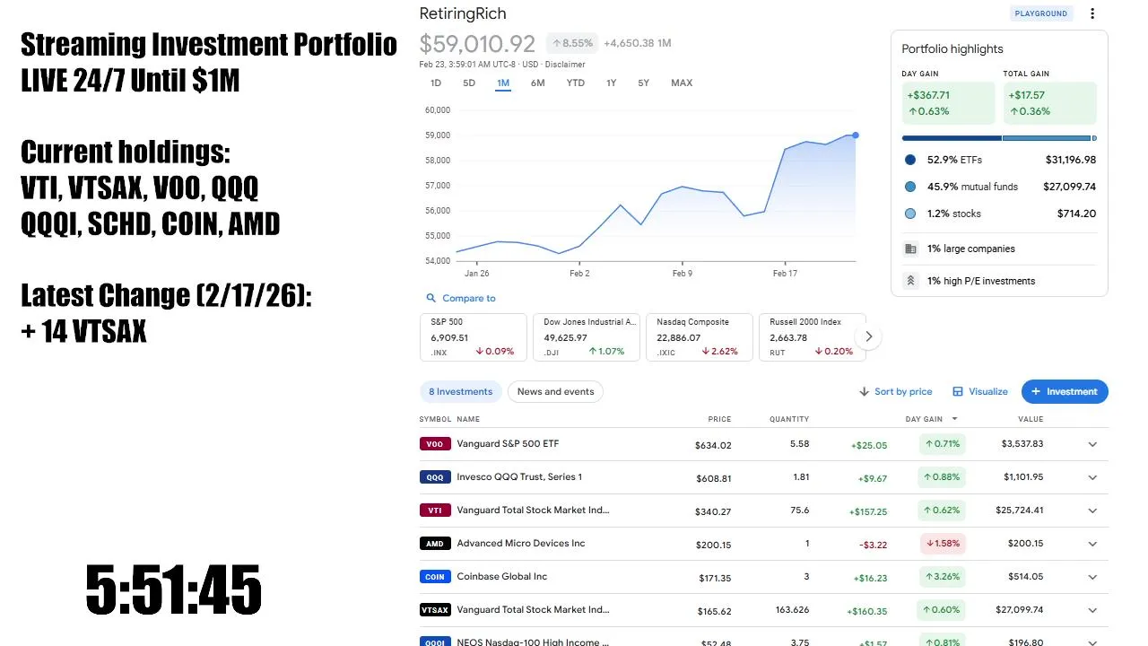The image size is (1148, 646).
Task: Open the Disclaimer link
Action: click(x=566, y=65)
